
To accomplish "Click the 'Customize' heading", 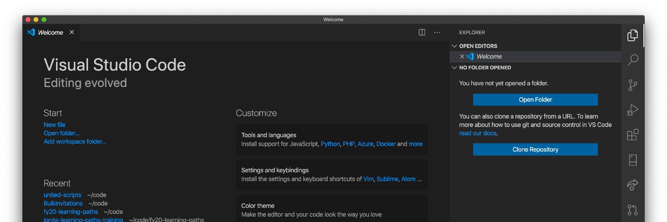I will click(x=257, y=113).
